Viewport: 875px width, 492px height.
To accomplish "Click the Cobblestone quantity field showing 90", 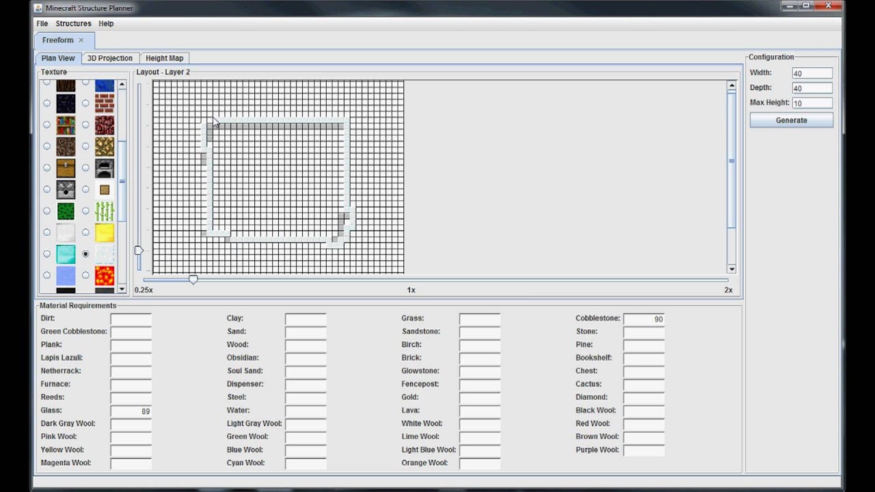I will (644, 319).
